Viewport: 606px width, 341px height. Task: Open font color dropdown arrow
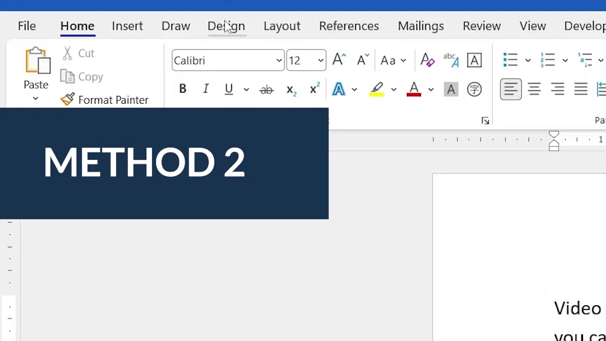[430, 90]
